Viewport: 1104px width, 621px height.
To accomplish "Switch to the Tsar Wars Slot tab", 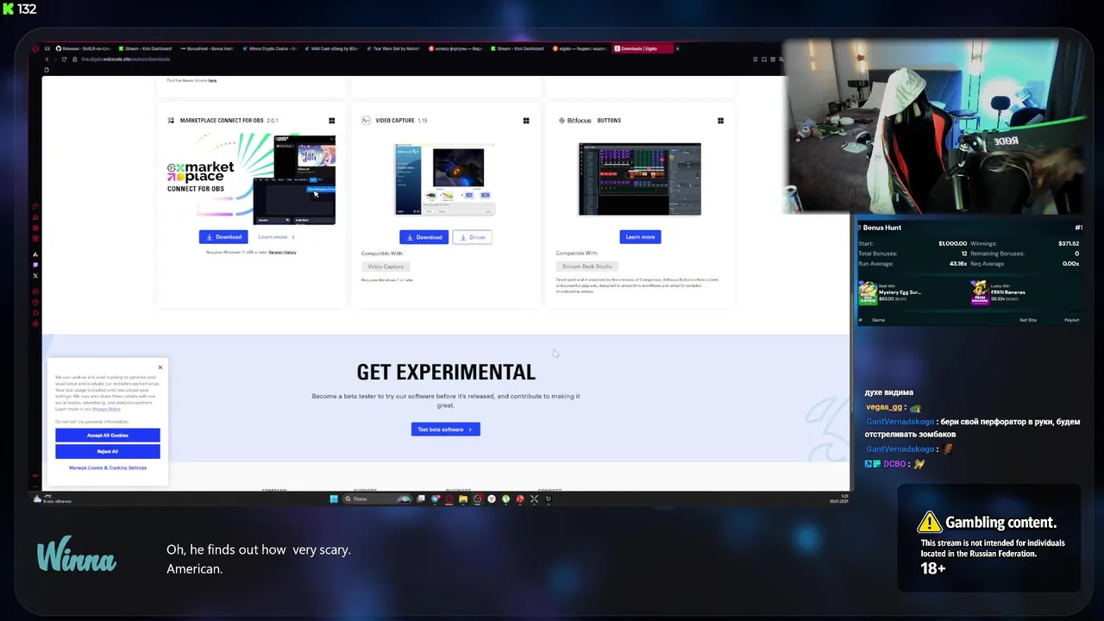I will (393, 48).
